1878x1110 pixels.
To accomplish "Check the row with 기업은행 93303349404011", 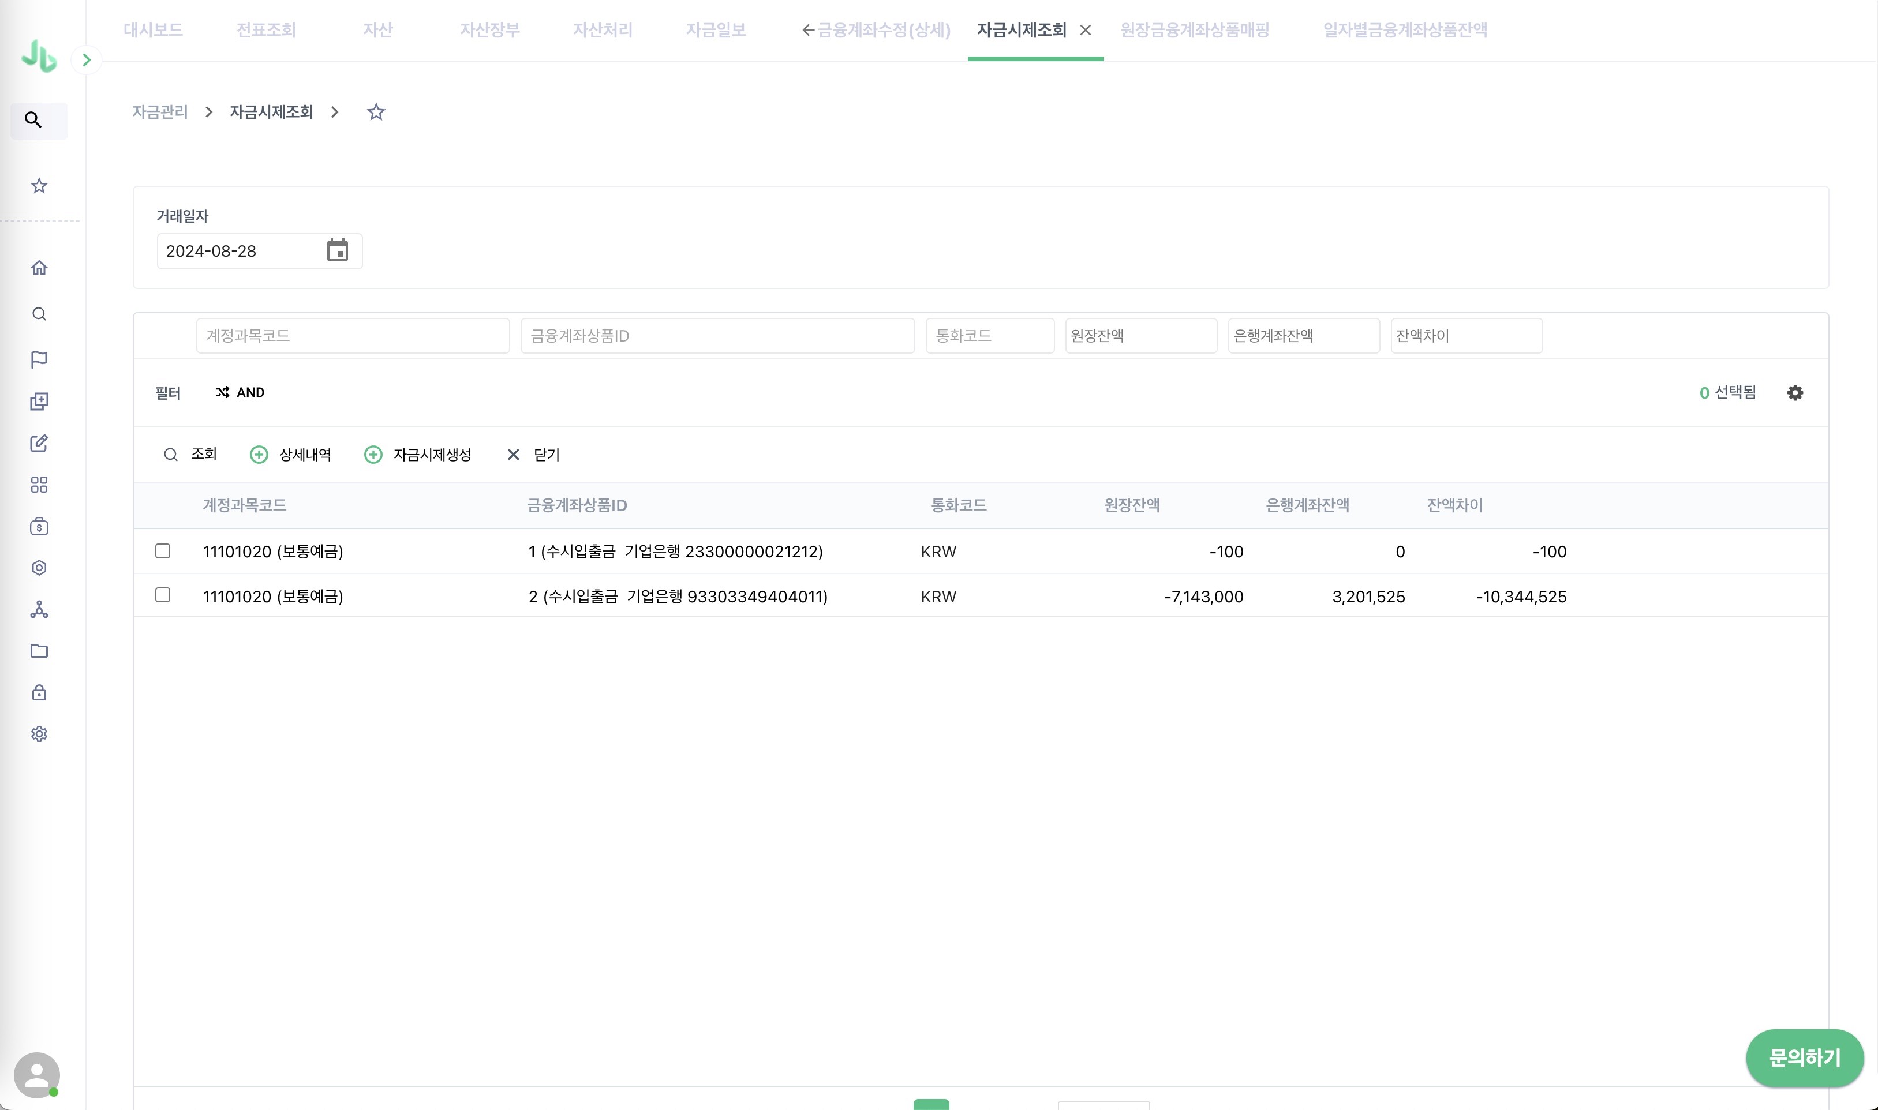I will 162,595.
